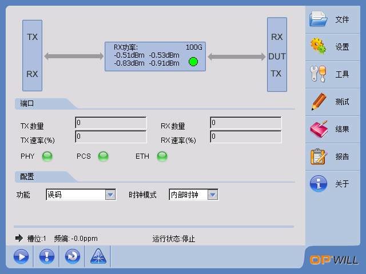The image size is (366, 274).
Task: Click the PCS green status LED
Action: click(x=103, y=156)
